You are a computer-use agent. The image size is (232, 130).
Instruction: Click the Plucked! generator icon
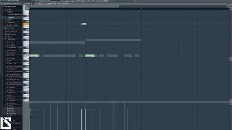click(x=7, y=98)
